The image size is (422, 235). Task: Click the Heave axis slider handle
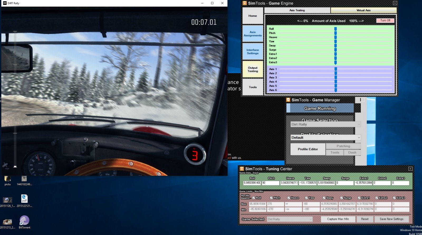pyautogui.click(x=335, y=37)
